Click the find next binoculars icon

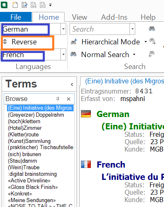(152, 41)
